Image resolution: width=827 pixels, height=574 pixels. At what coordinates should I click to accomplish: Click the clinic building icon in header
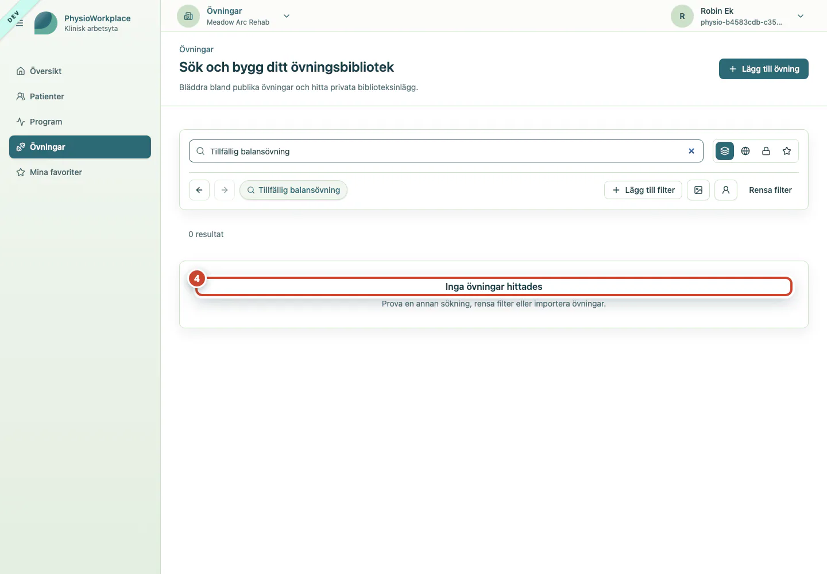tap(188, 16)
